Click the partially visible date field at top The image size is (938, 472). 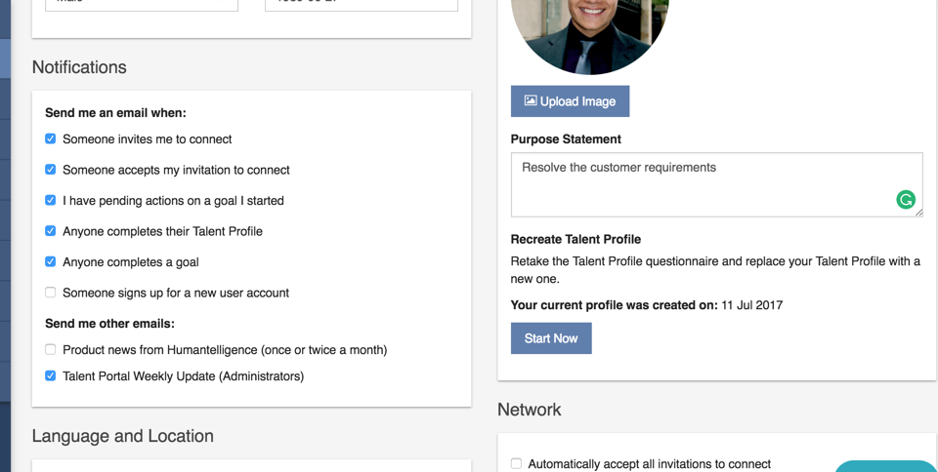[361, 5]
